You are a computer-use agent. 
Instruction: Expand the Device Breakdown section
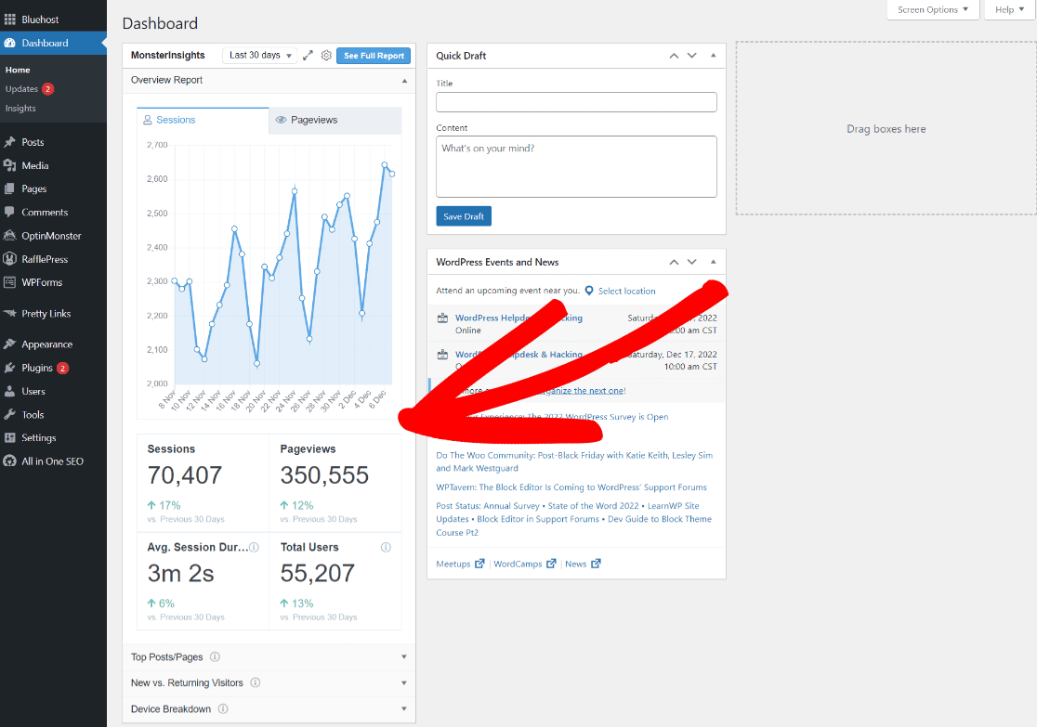[x=403, y=708]
